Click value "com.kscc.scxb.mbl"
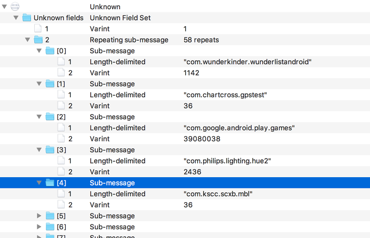Image resolution: width=370 pixels, height=238 pixels. coord(218,193)
